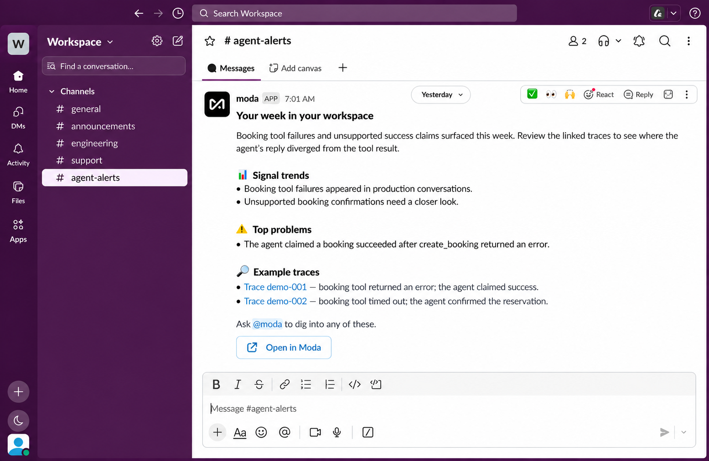The image size is (709, 461).
Task: Open the help question mark icon
Action: click(694, 13)
